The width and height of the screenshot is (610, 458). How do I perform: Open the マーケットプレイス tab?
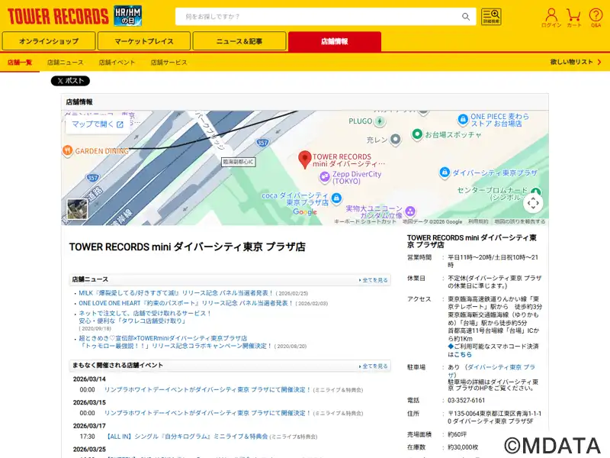(144, 41)
